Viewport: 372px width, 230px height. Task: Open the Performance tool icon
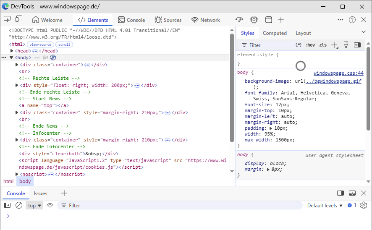[239, 20]
